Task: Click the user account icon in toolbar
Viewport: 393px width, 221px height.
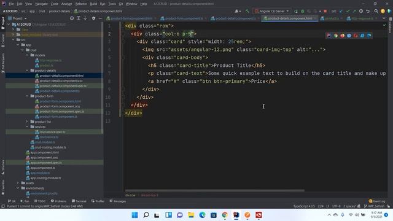Action: tap(237, 11)
